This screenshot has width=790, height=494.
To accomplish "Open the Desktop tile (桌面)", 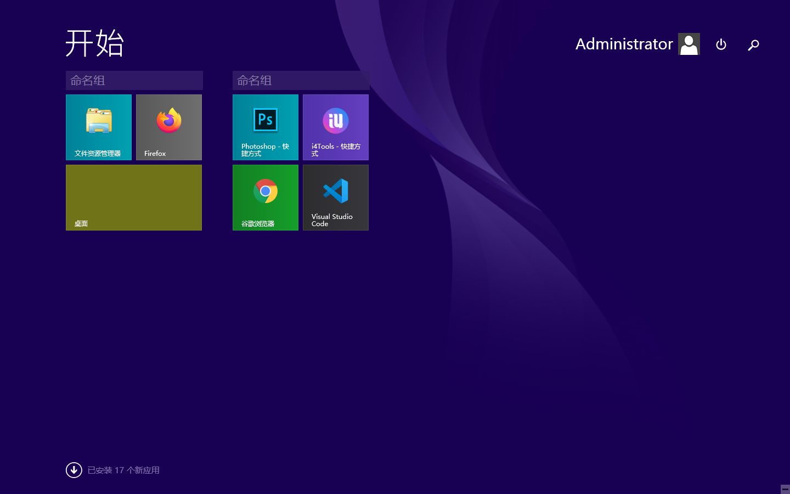I will (x=134, y=198).
